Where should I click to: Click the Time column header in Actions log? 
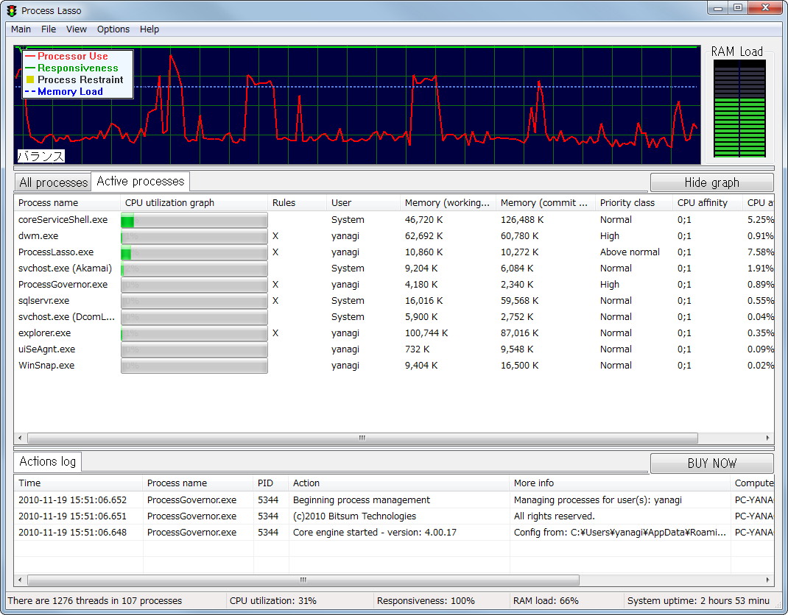78,483
